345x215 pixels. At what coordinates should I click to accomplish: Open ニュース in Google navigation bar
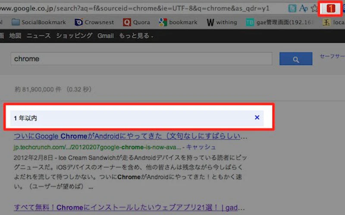click(38, 36)
